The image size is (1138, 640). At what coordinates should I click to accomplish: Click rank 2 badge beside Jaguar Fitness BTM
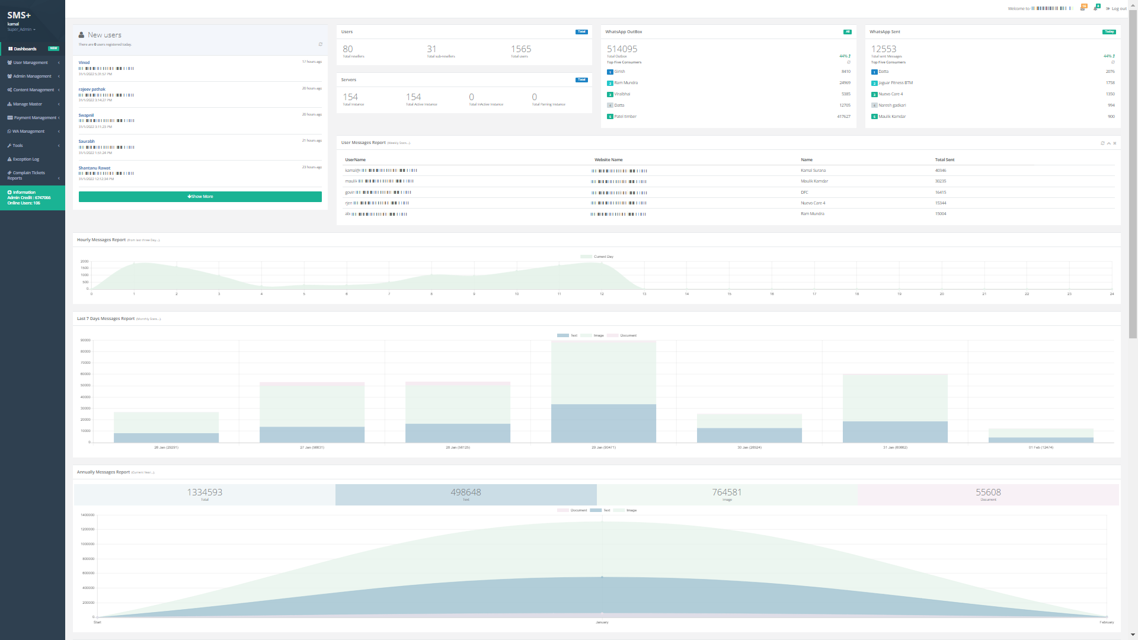874,84
